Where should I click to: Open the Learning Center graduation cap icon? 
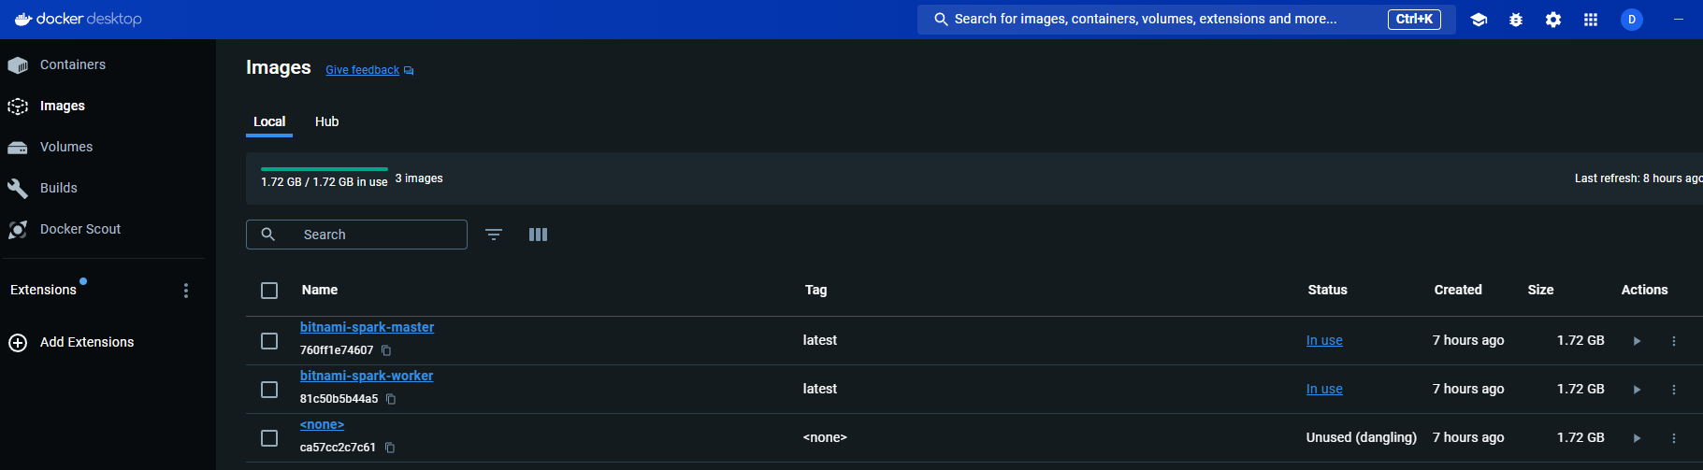click(x=1479, y=20)
